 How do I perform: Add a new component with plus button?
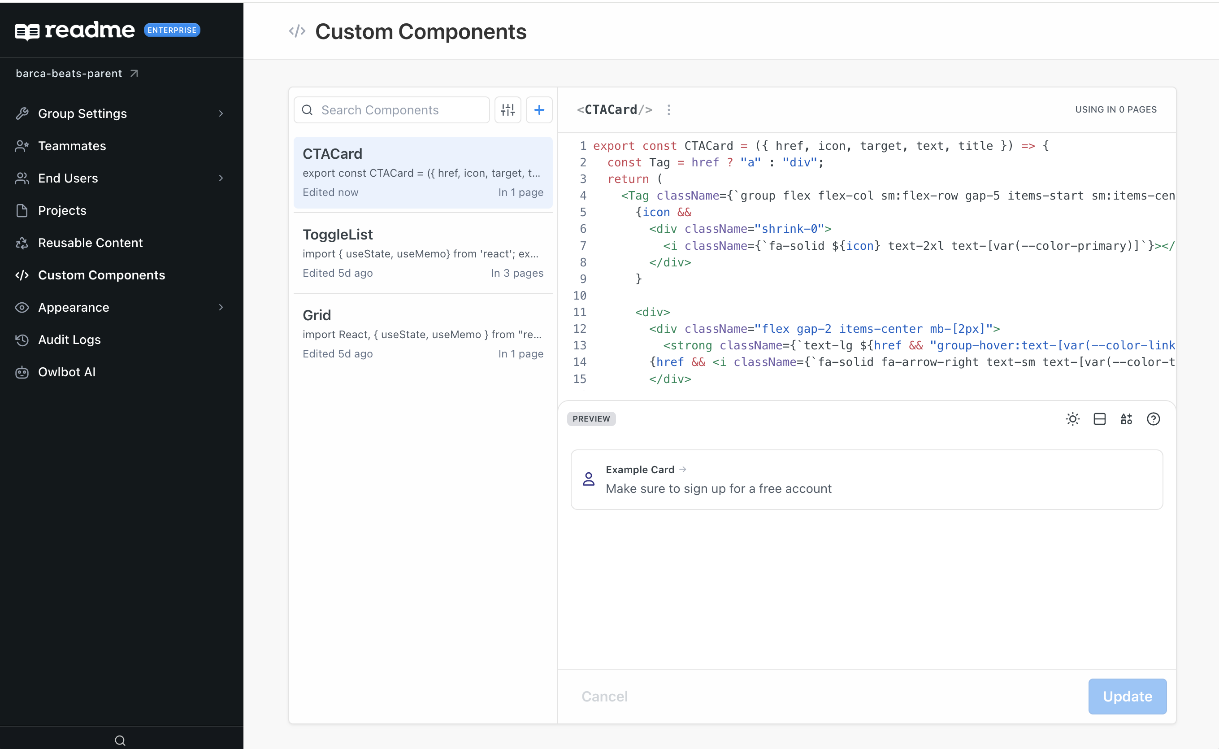pyautogui.click(x=539, y=110)
